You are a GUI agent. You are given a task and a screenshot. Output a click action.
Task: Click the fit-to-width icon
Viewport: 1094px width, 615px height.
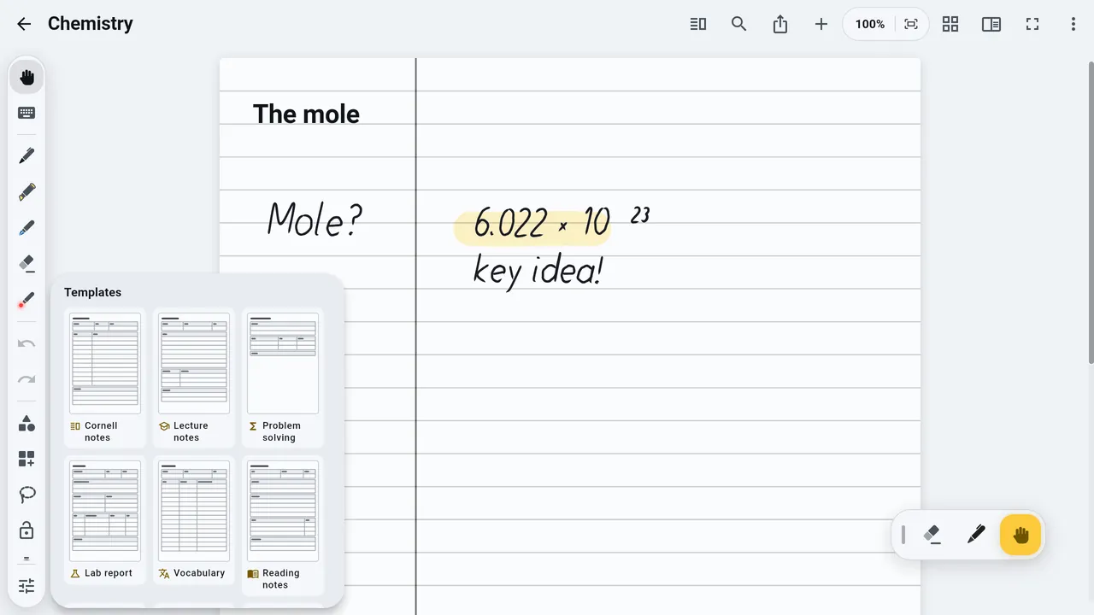(911, 24)
